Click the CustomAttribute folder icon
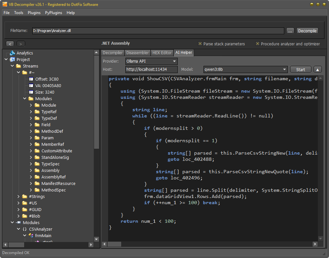 37,151
